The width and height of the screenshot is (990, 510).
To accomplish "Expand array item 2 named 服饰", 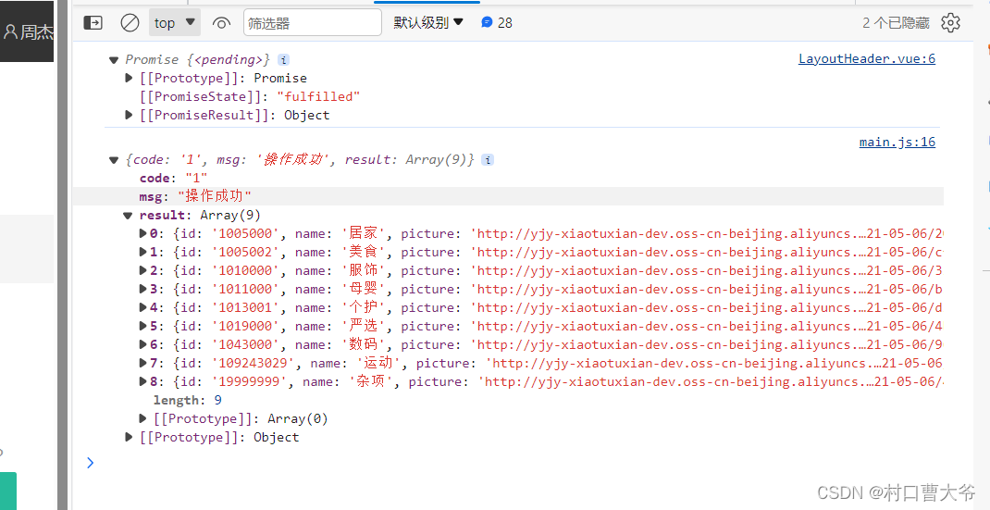I will [144, 270].
